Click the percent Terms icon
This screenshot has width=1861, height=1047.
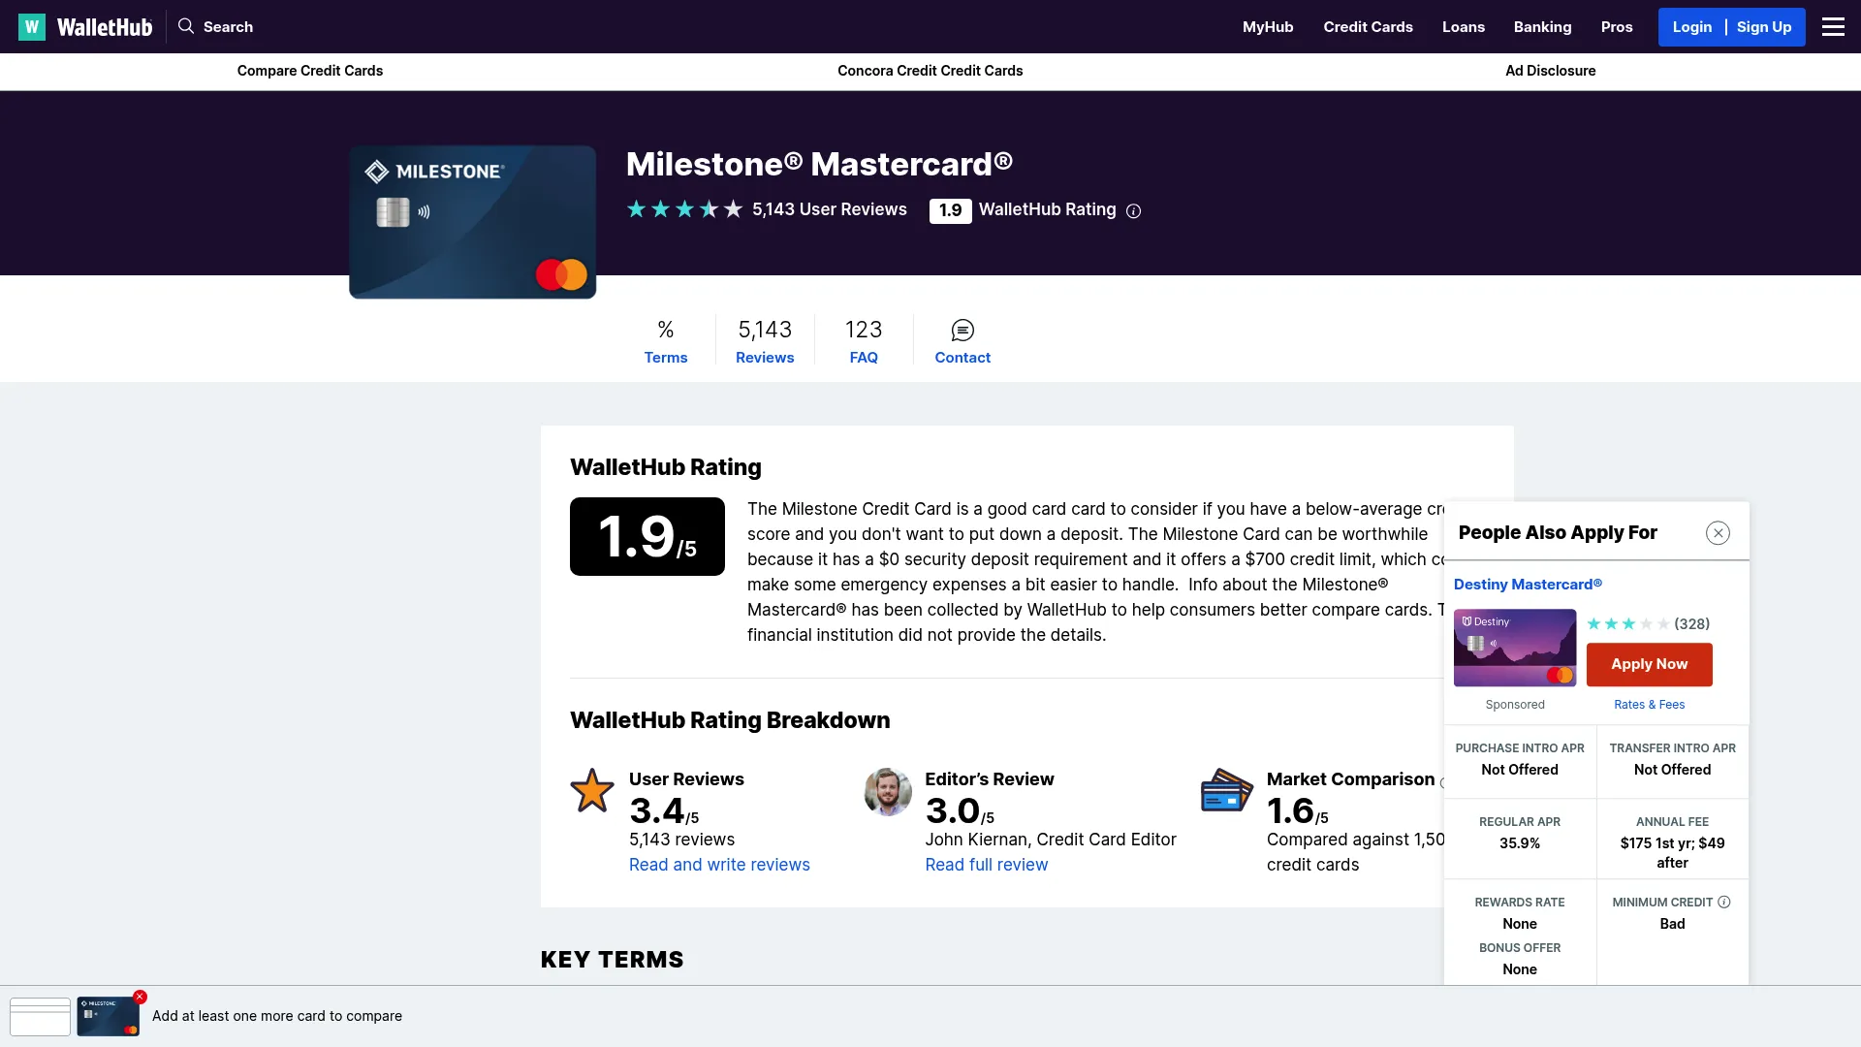point(666,331)
